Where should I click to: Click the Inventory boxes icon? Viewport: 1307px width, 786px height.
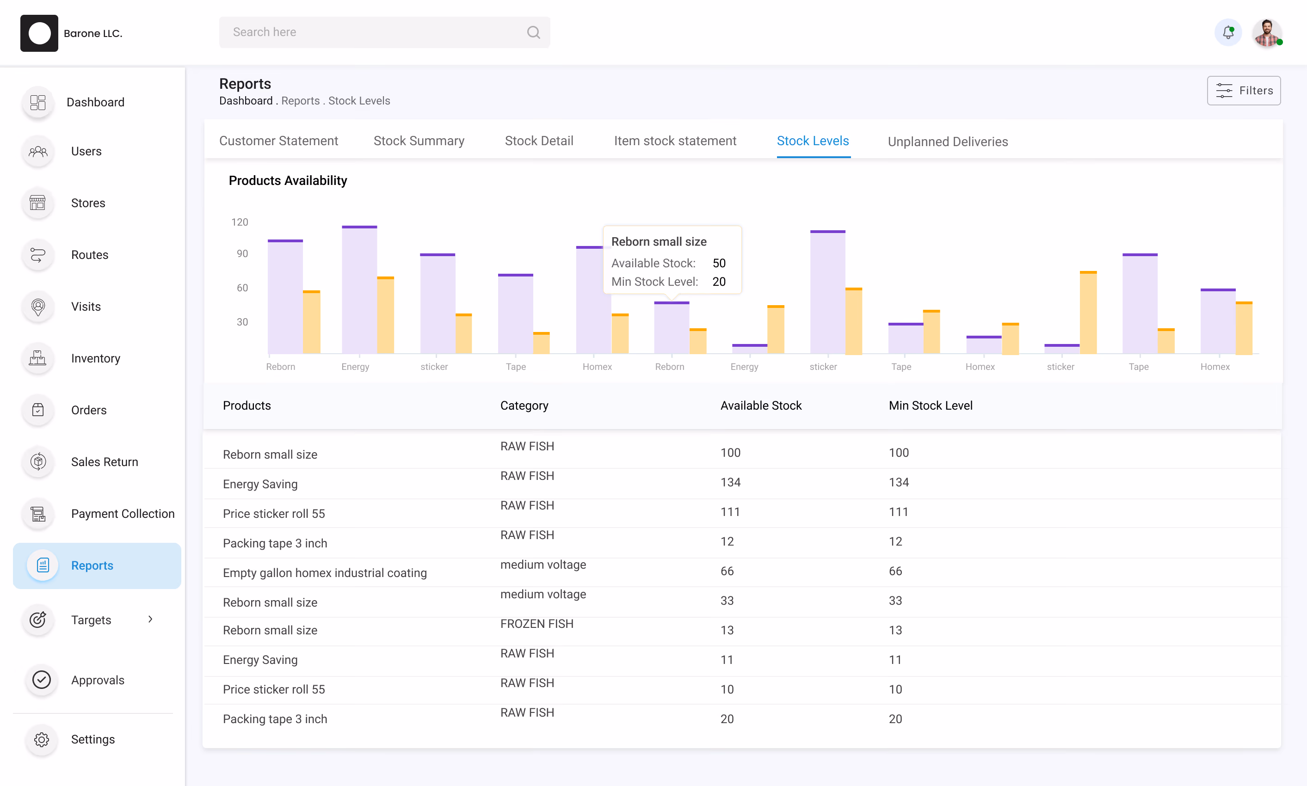tap(38, 359)
